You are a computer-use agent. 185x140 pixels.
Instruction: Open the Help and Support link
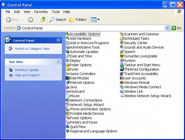tap(27, 75)
